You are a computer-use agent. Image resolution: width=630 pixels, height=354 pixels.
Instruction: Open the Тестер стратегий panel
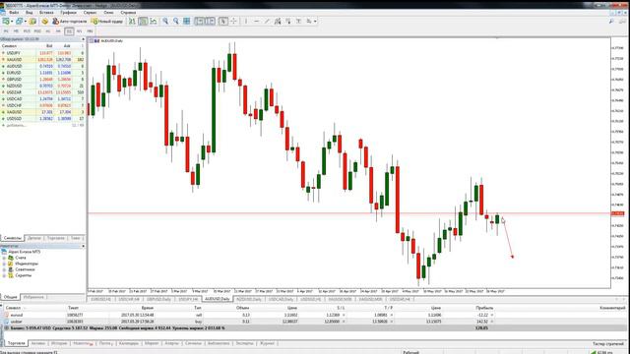pos(608,344)
